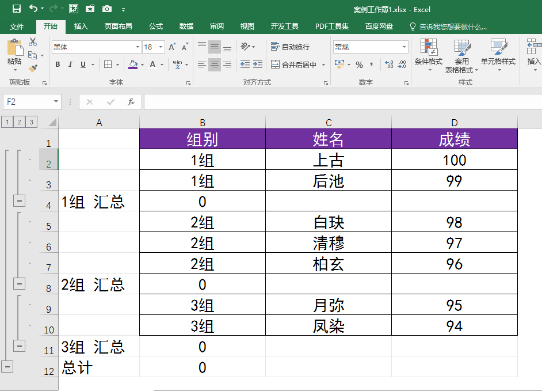Image resolution: width=542 pixels, height=391 pixels.
Task: Open the Name Box dropdown arrow
Action: (x=56, y=102)
